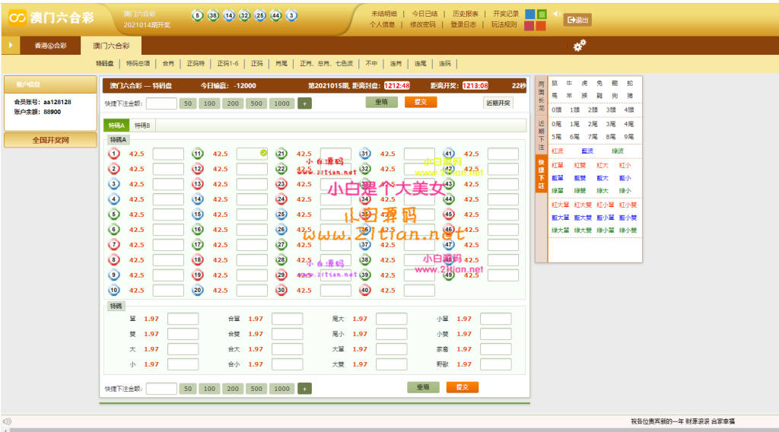779x432 pixels.
Task: Click the 退出 logout button
Action: [577, 21]
